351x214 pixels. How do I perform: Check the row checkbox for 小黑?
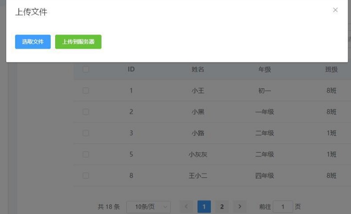(86, 112)
